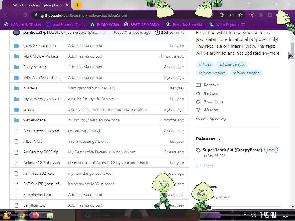Select the software-analysis topic tag
Screen dimensions: 295x221
(232, 65)
